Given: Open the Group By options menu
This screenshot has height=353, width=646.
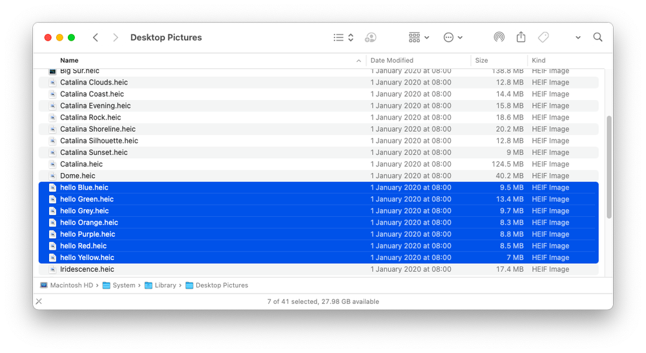Looking at the screenshot, I should [419, 37].
